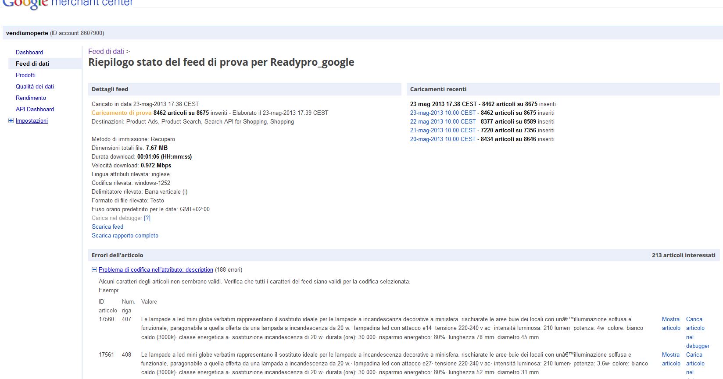This screenshot has width=723, height=379.
Task: Click the Dettagli feed panel header
Action: pos(245,89)
